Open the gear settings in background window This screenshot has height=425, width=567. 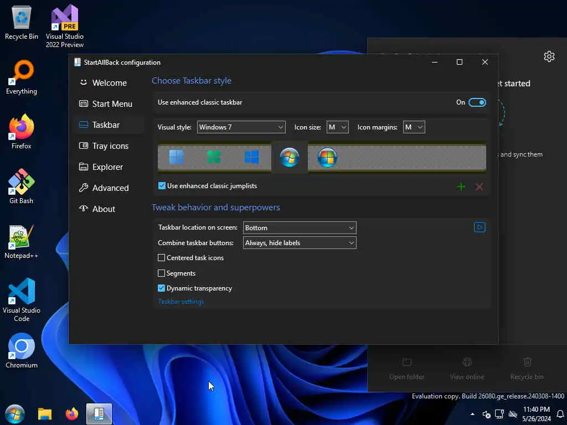549,56
